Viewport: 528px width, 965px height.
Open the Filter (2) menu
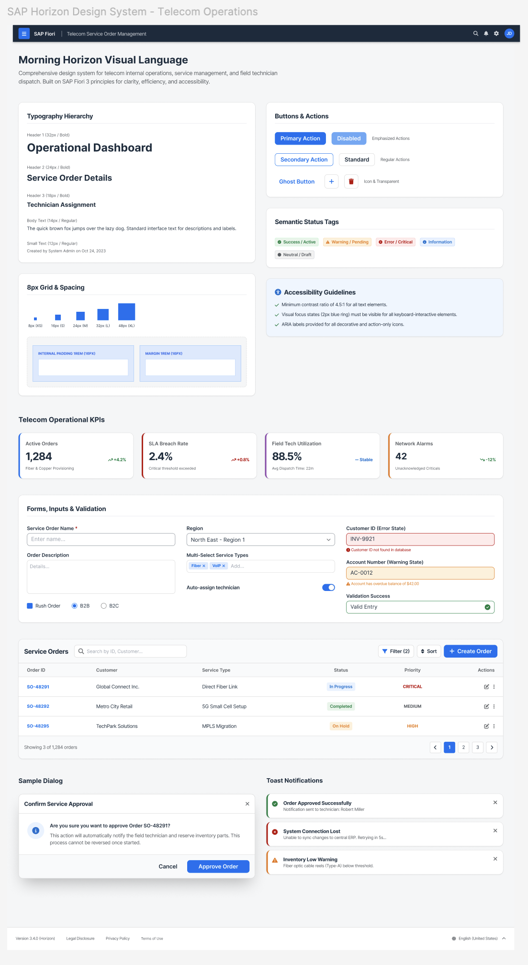coord(396,651)
